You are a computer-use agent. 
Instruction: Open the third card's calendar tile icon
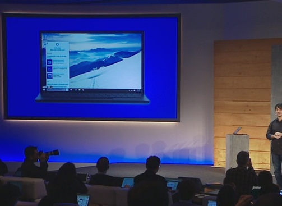click(49, 76)
